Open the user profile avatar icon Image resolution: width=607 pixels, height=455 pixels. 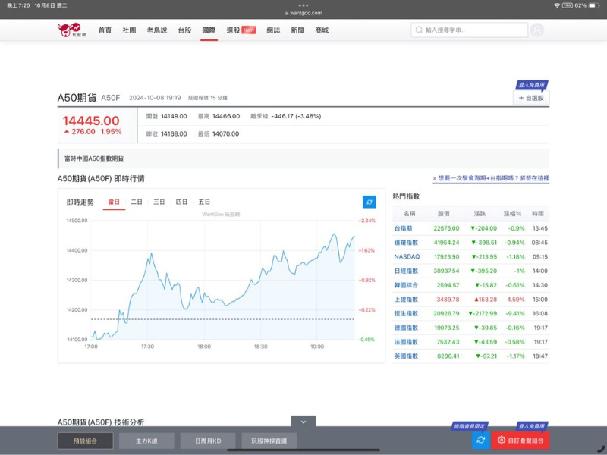[x=537, y=30]
